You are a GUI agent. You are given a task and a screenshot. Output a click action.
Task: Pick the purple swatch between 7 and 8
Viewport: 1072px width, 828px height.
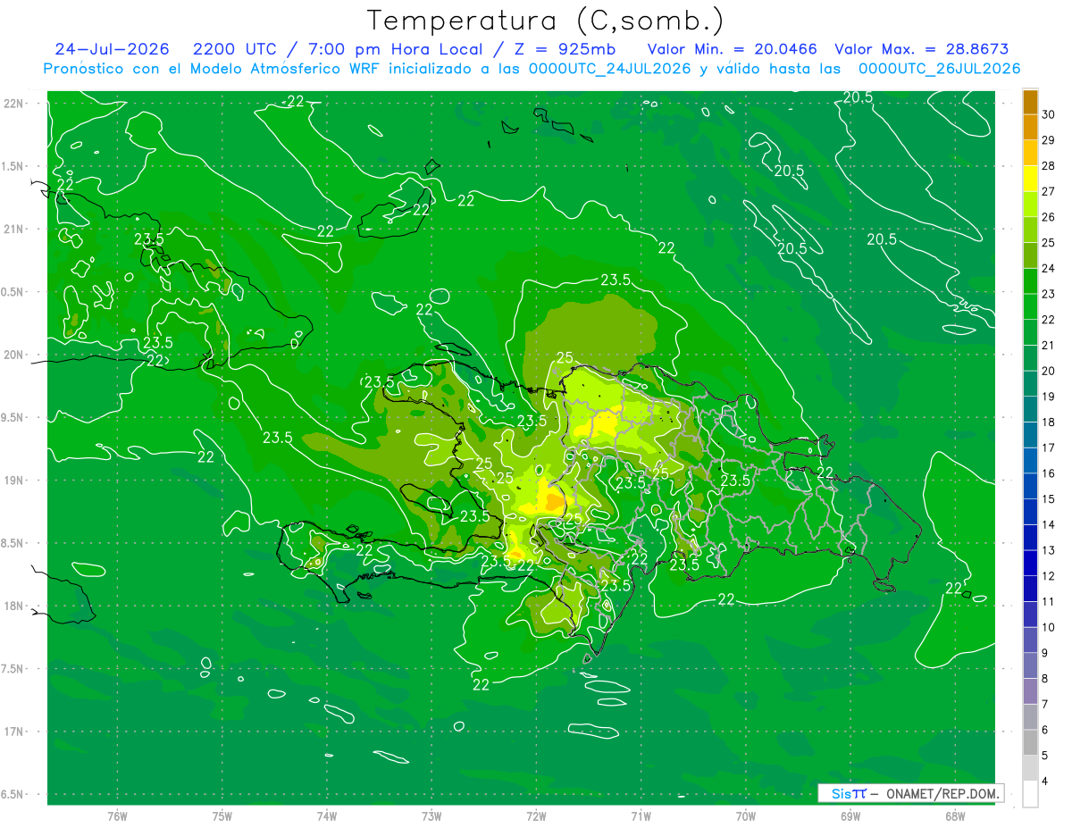coord(1030,691)
